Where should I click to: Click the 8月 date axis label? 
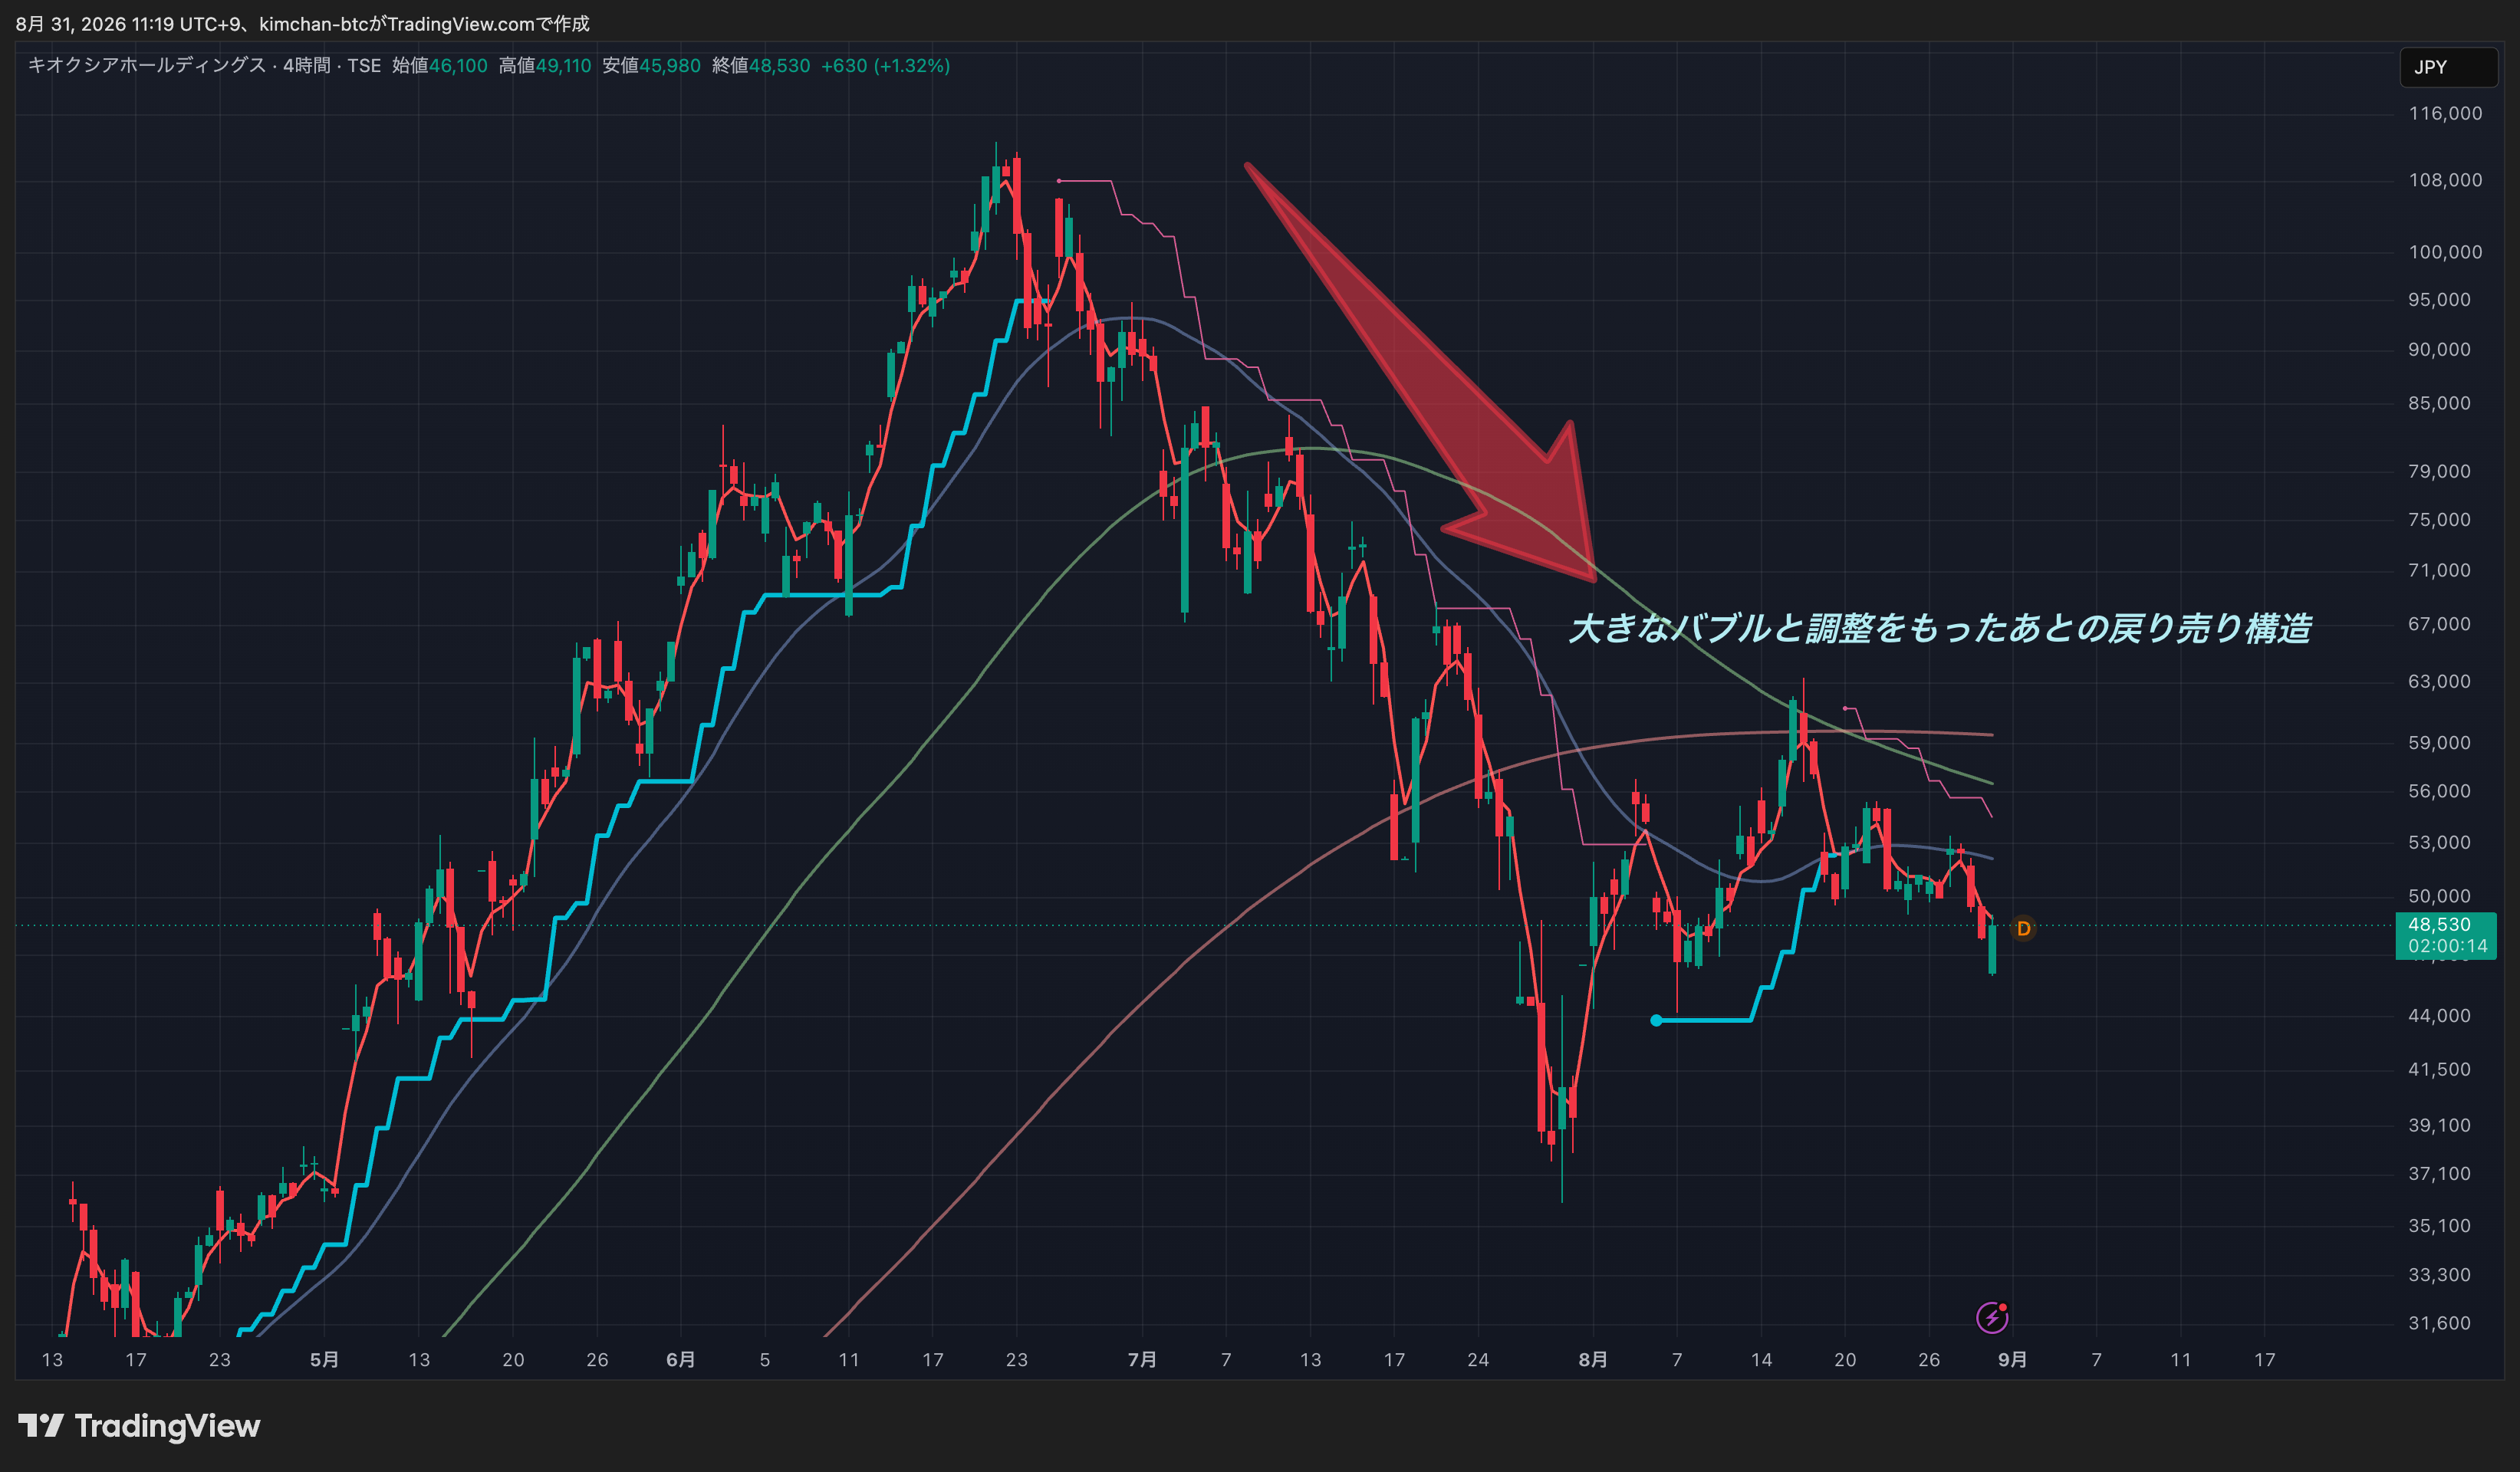click(1593, 1360)
